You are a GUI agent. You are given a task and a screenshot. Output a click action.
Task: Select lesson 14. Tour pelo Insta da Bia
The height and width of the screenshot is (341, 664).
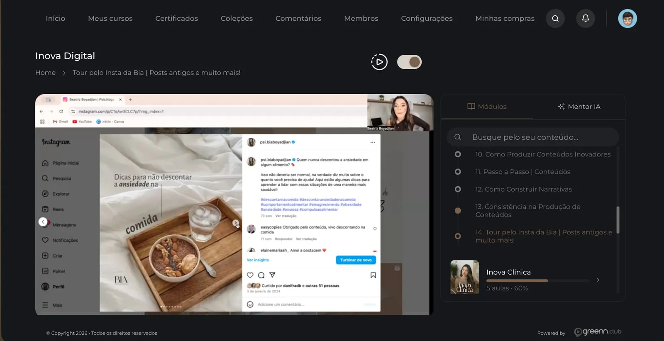pyautogui.click(x=544, y=236)
